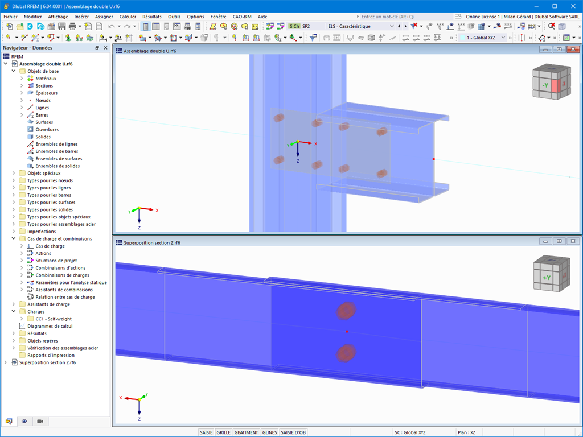
Task: Click the New model icon in toolbar
Action: pos(9,26)
